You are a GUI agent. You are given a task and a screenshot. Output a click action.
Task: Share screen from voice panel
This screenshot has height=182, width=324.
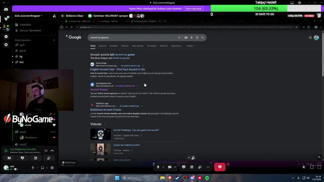(x=23, y=158)
